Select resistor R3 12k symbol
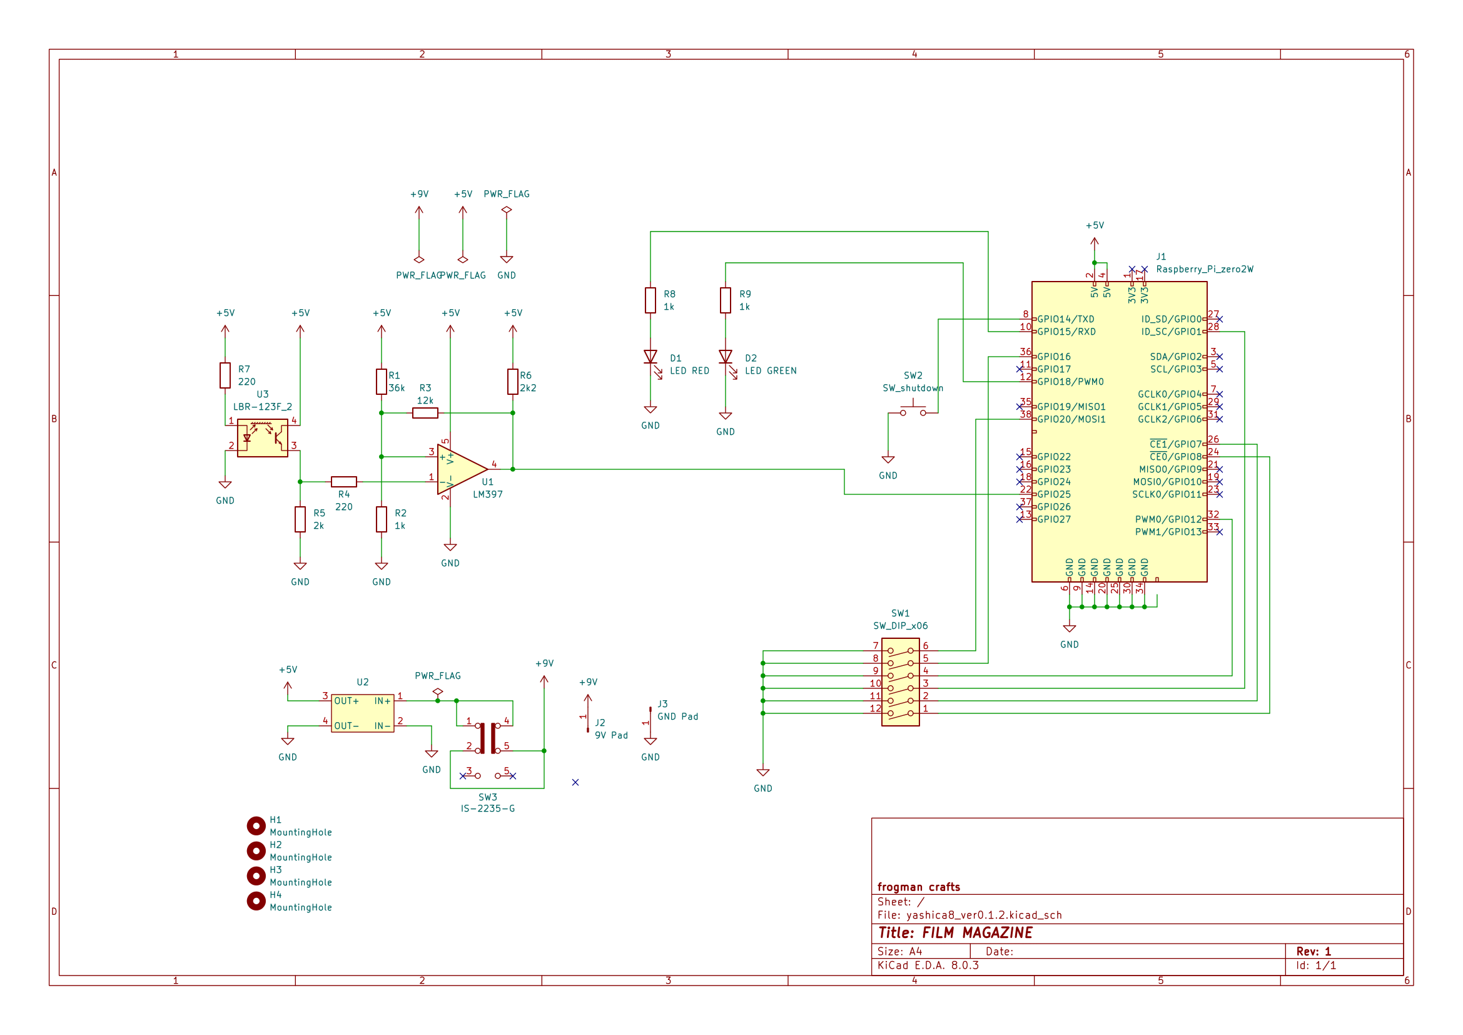1463x1035 pixels. [x=425, y=413]
